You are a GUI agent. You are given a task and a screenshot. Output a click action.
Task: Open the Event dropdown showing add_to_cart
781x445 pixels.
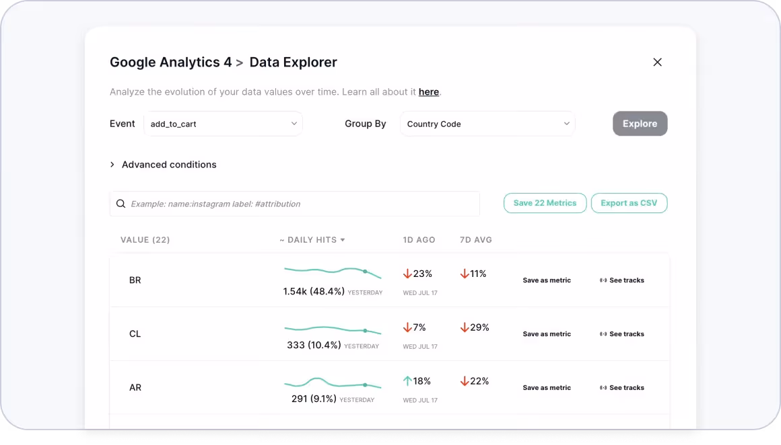tap(223, 124)
